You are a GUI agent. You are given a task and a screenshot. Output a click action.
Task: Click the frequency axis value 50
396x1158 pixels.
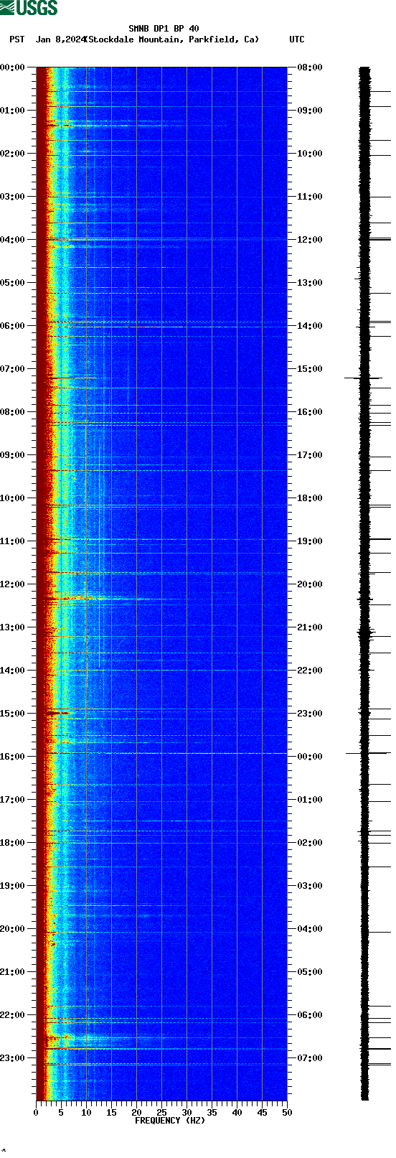[x=287, y=1113]
